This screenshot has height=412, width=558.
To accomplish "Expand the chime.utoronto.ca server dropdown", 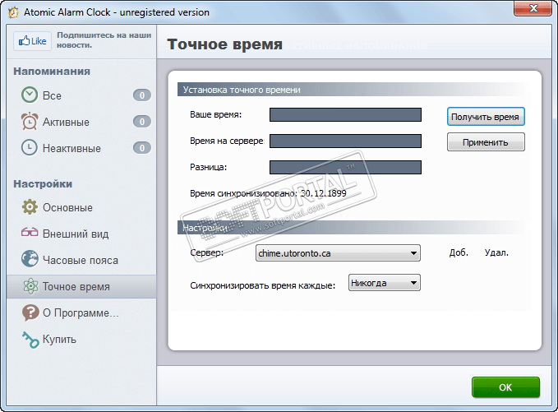I will (338, 252).
